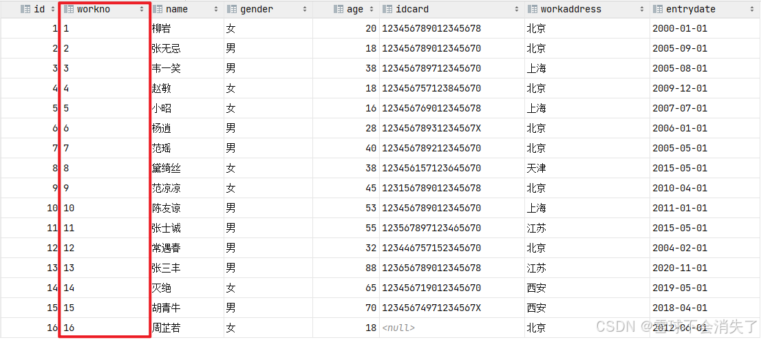The image size is (761, 340).
Task: Toggle sort arrows on idcard column
Action: [x=518, y=9]
